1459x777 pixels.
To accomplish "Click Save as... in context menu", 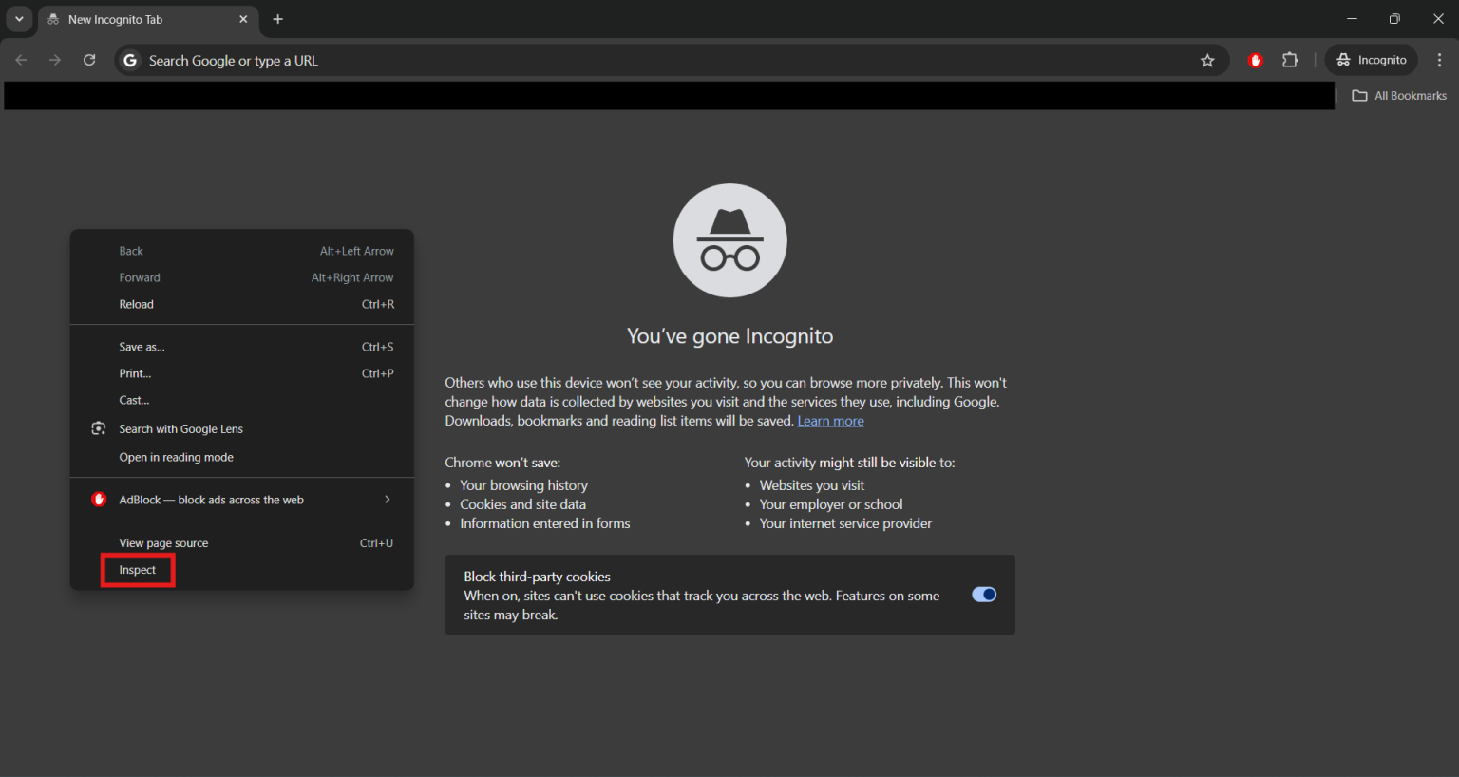I will pyautogui.click(x=142, y=347).
